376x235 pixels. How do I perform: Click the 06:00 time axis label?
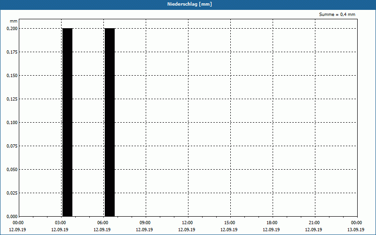tap(102, 223)
